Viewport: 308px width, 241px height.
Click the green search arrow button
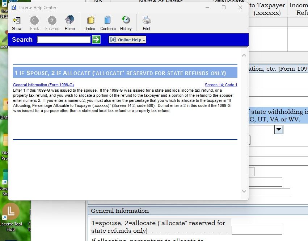click(96, 40)
